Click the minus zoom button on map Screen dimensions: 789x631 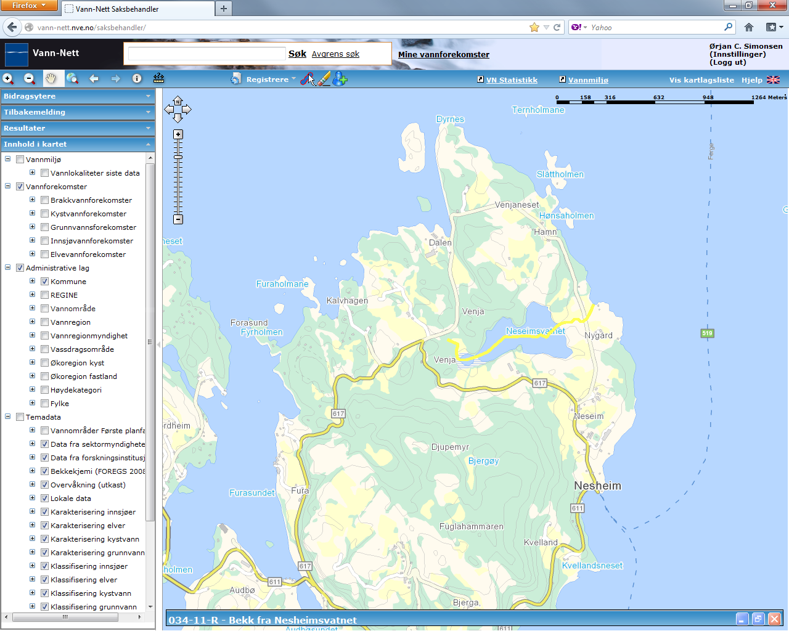point(178,219)
